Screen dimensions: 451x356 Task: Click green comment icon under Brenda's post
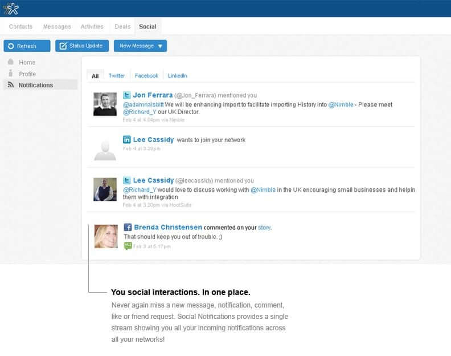(x=128, y=246)
